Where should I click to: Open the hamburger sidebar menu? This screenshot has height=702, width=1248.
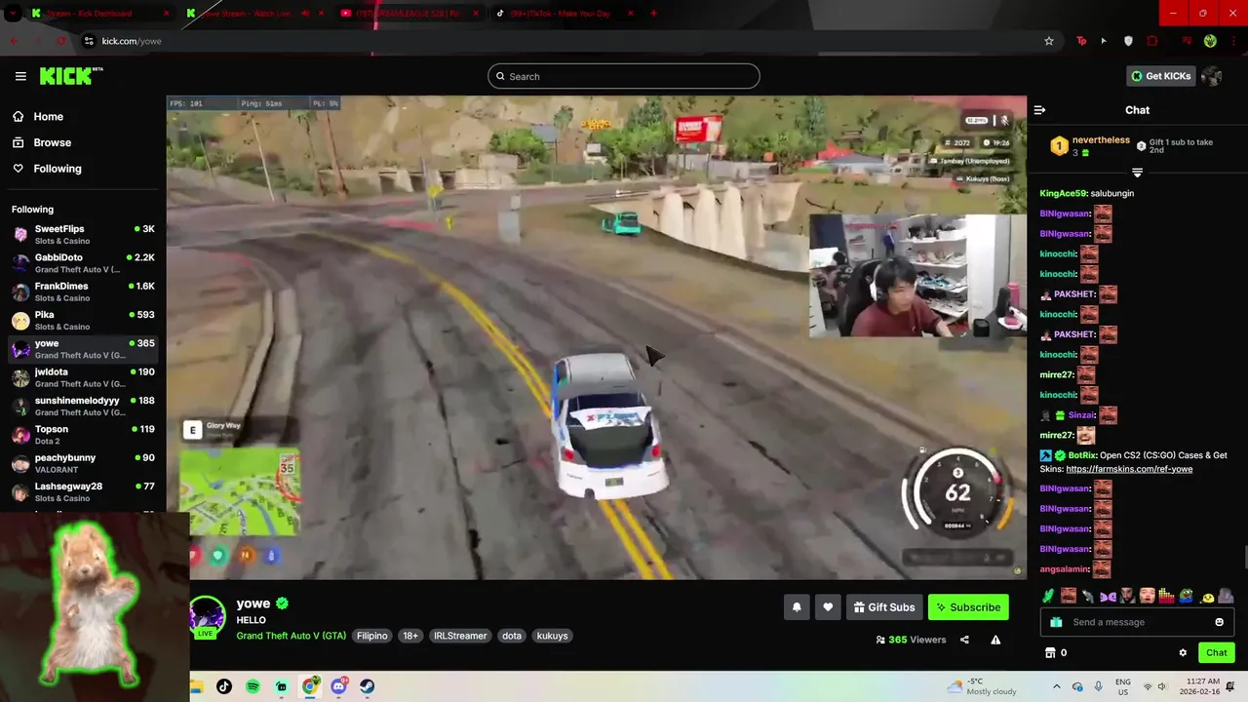pyautogui.click(x=20, y=76)
